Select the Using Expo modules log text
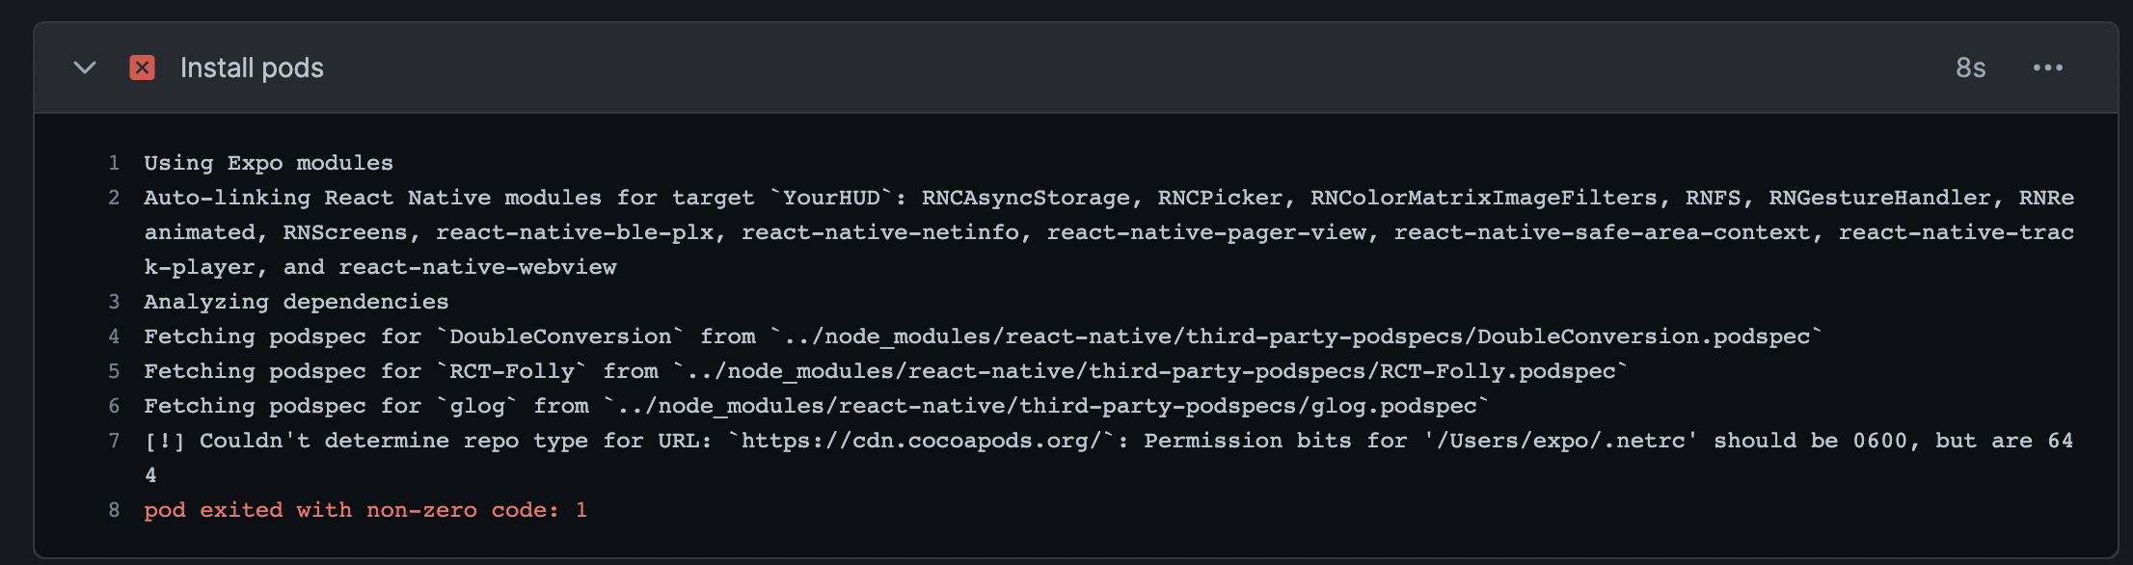The height and width of the screenshot is (565, 2133). [x=267, y=162]
